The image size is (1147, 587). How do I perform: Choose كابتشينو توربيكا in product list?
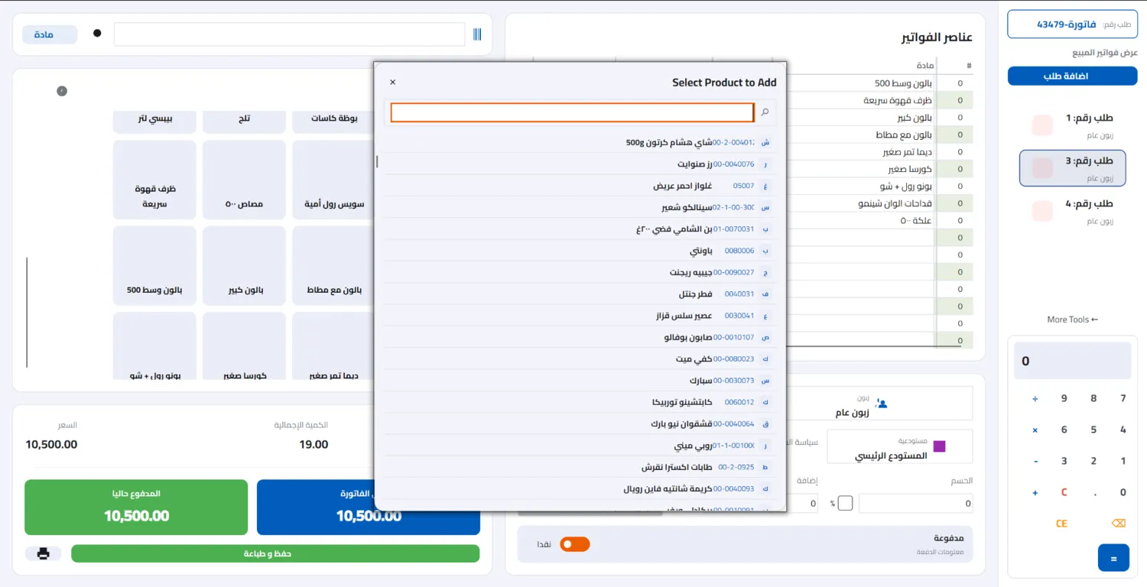point(579,402)
